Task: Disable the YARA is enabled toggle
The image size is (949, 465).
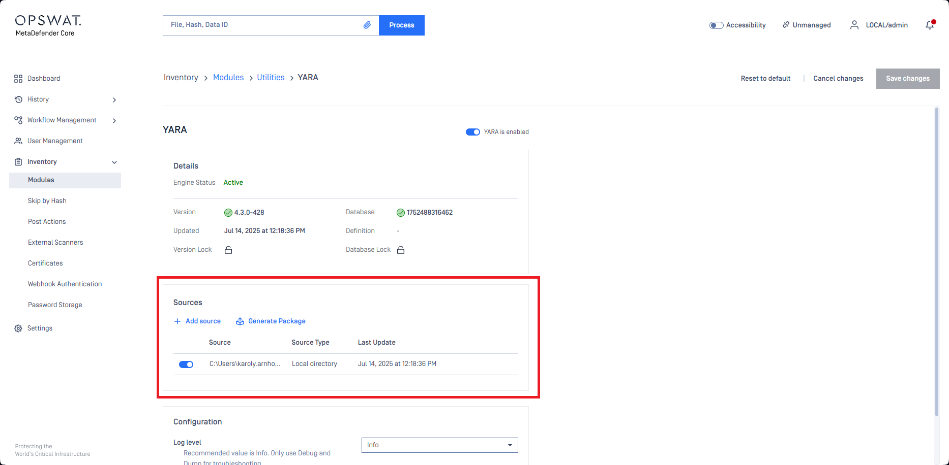Action: pos(473,132)
